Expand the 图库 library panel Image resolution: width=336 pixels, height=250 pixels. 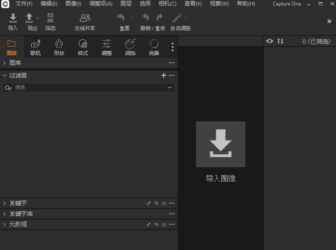click(x=4, y=63)
